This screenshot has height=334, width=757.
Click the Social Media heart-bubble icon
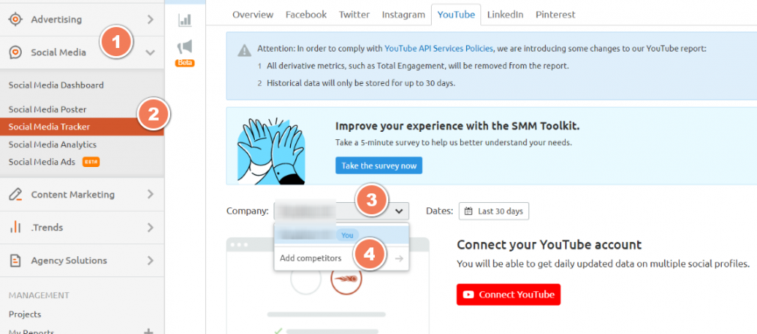point(16,52)
